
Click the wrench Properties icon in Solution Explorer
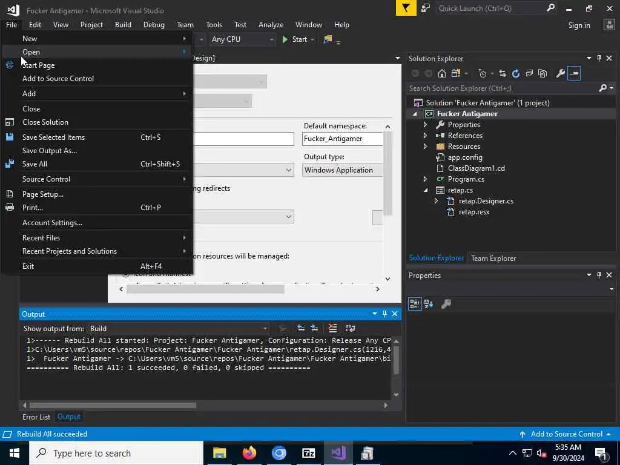point(560,73)
